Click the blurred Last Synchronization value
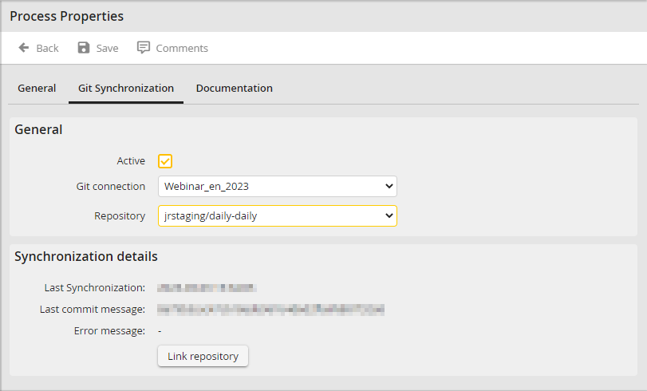Viewport: 647px width, 391px height. pos(207,288)
